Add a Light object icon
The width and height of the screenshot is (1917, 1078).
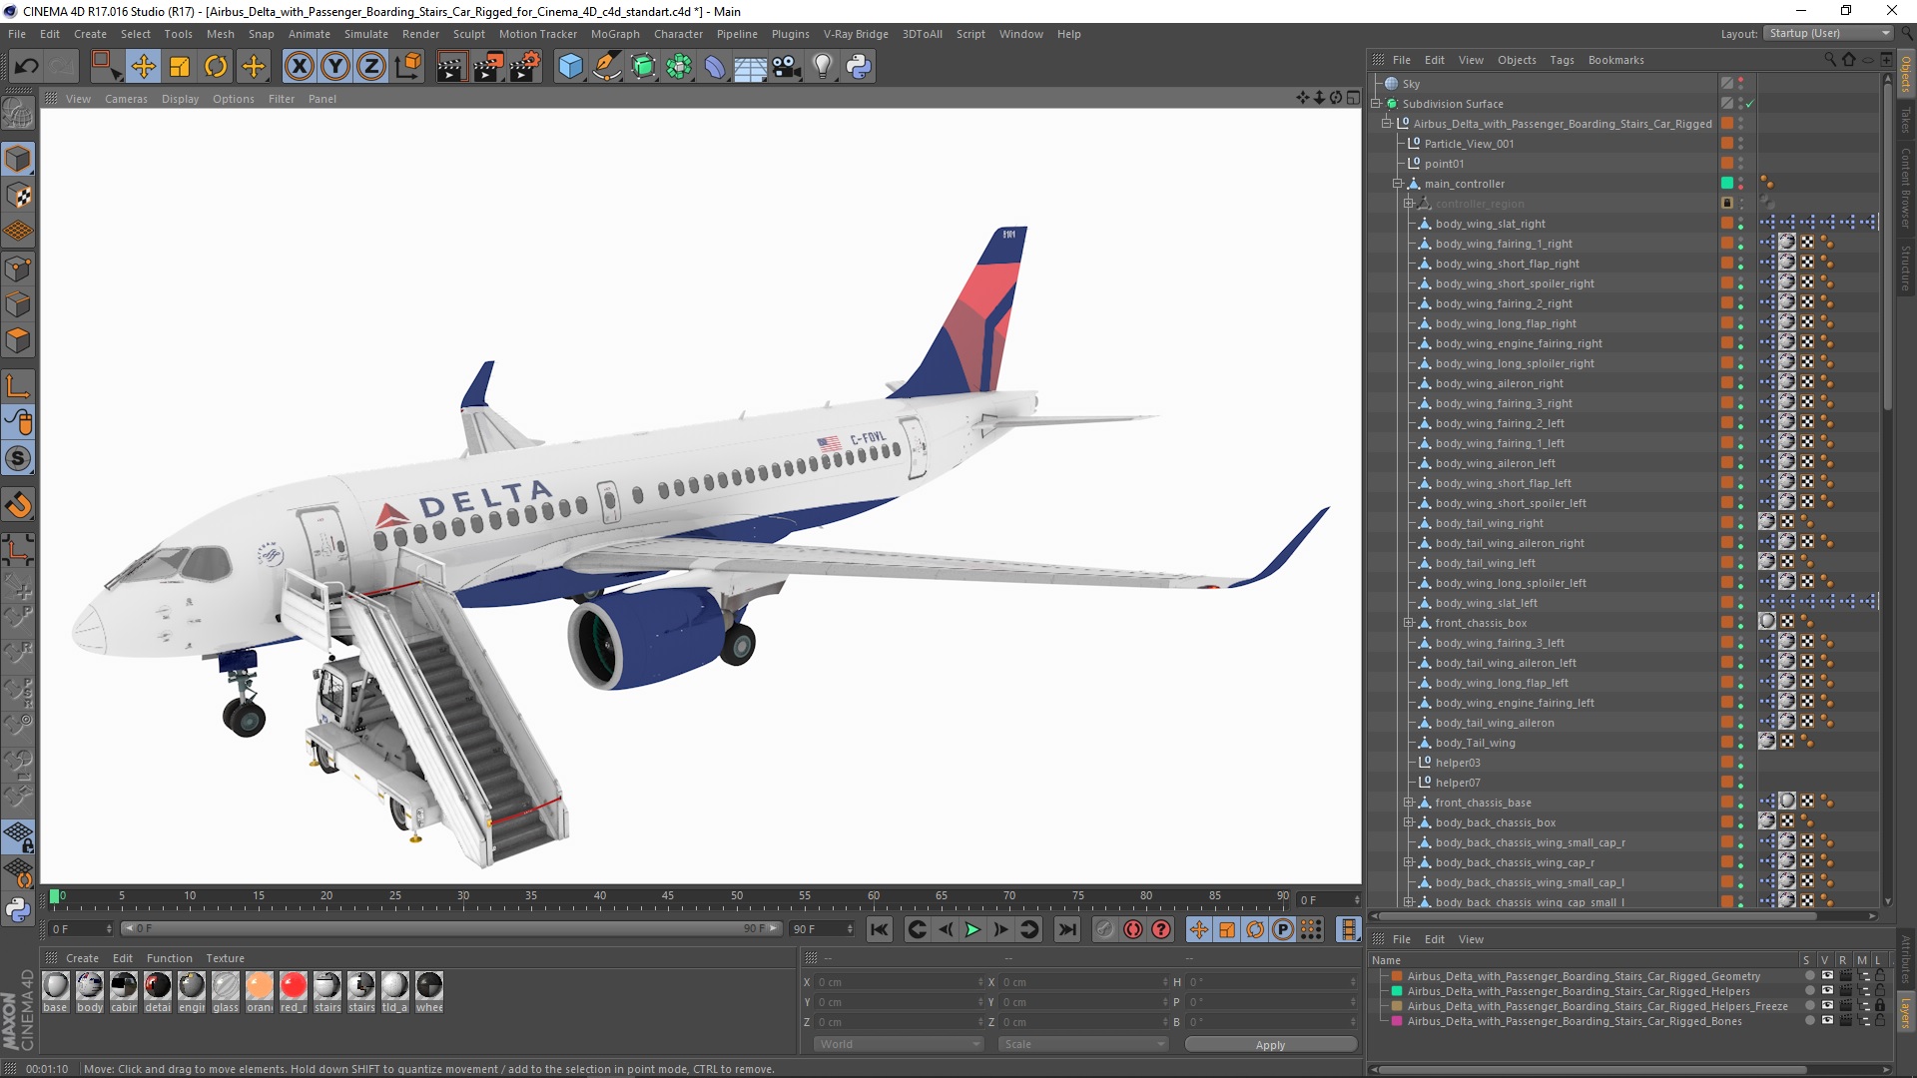(823, 67)
